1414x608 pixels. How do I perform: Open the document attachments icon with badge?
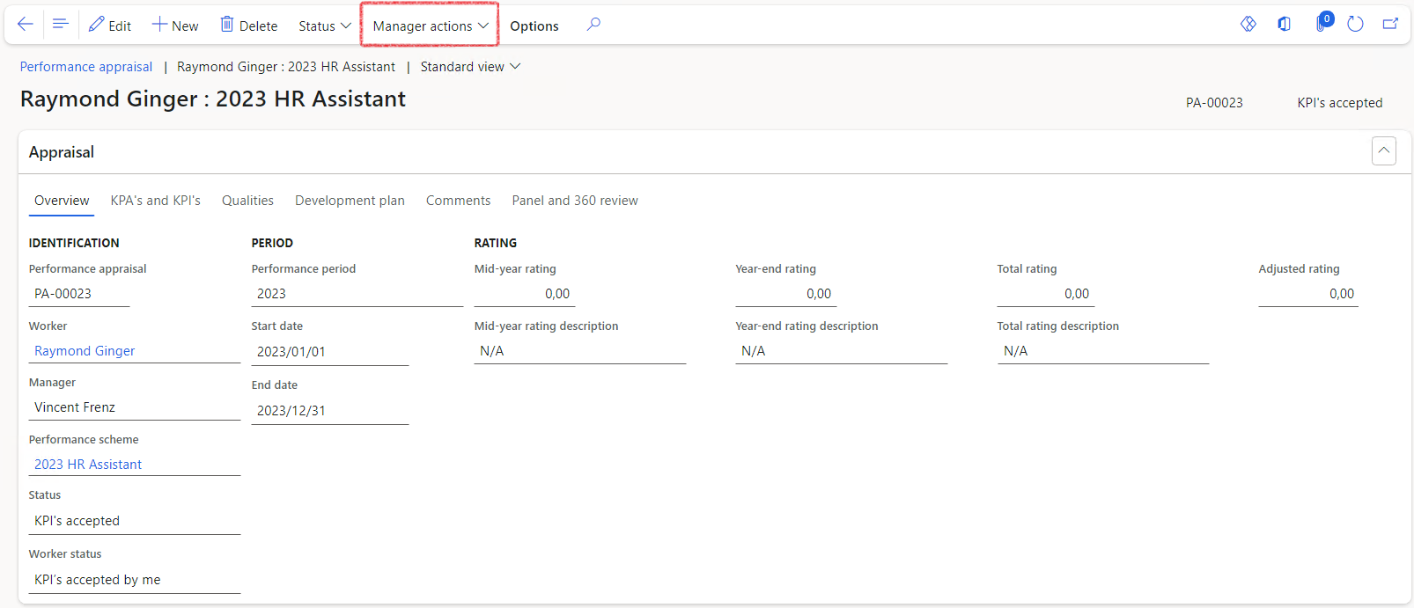[1322, 23]
